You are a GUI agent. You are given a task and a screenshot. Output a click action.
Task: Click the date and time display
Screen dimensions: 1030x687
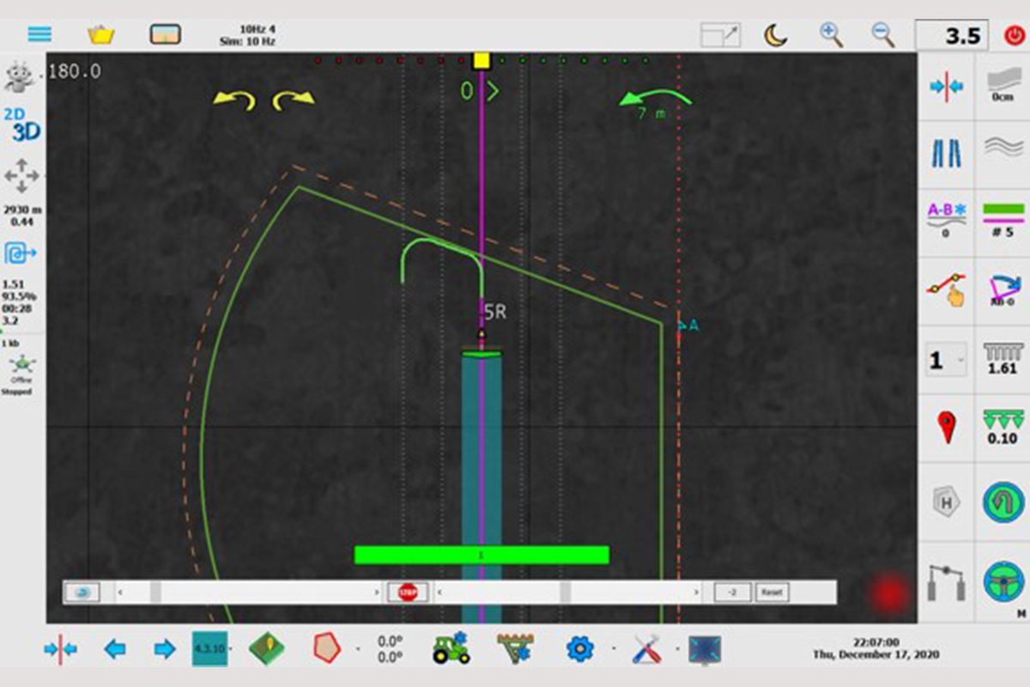876,648
